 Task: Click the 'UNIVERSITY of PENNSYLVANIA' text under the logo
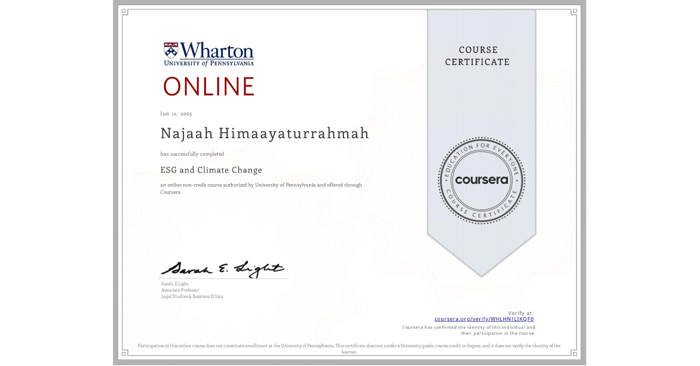tap(209, 64)
